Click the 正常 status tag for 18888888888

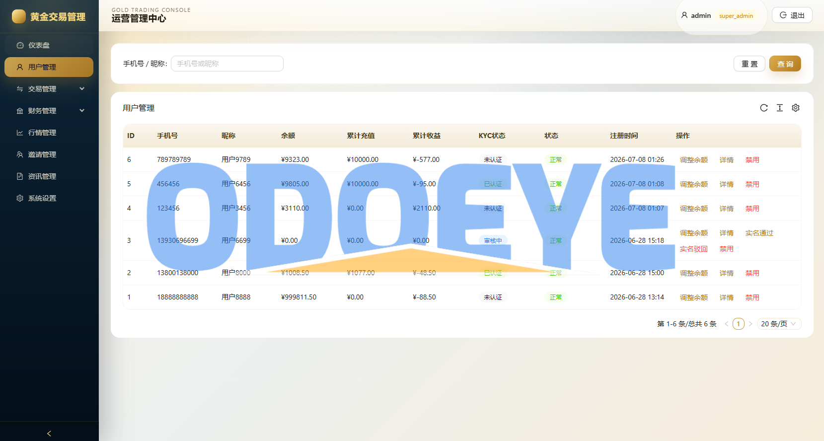(555, 297)
